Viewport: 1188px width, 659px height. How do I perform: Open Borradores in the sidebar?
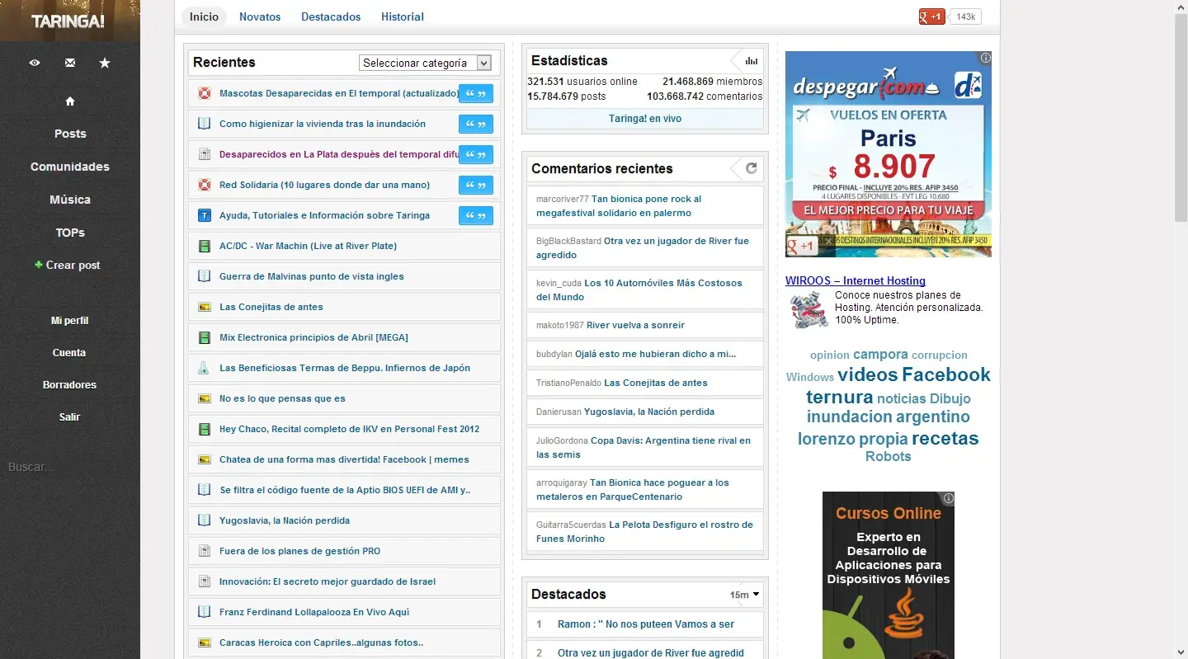[x=70, y=385]
